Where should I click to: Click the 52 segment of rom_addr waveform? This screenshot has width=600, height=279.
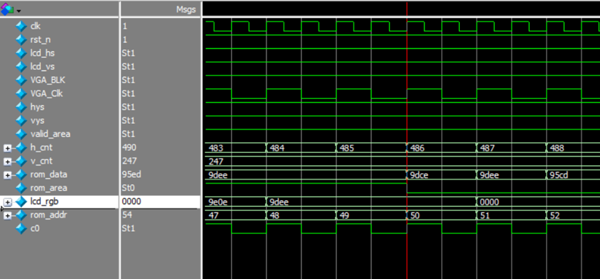[573, 215]
